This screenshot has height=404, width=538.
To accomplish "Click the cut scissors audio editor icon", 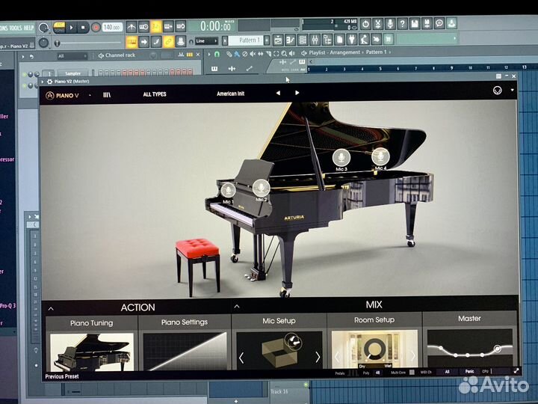I will (378, 24).
